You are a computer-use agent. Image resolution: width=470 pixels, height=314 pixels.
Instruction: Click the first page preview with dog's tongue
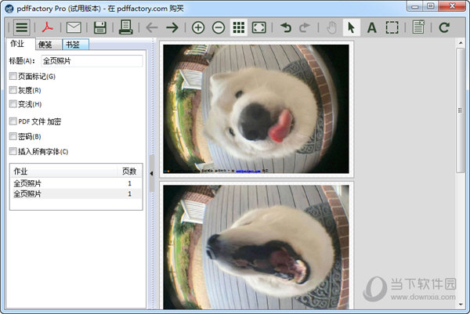(256, 109)
